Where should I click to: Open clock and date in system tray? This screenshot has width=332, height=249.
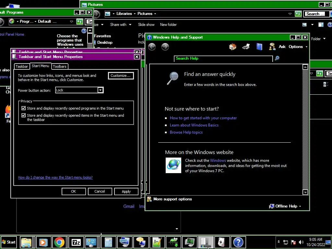click(315, 242)
